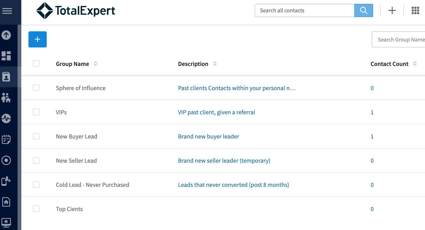Image resolution: width=425 pixels, height=230 pixels.
Task: Select the VIPs group checkbox
Action: (x=36, y=112)
